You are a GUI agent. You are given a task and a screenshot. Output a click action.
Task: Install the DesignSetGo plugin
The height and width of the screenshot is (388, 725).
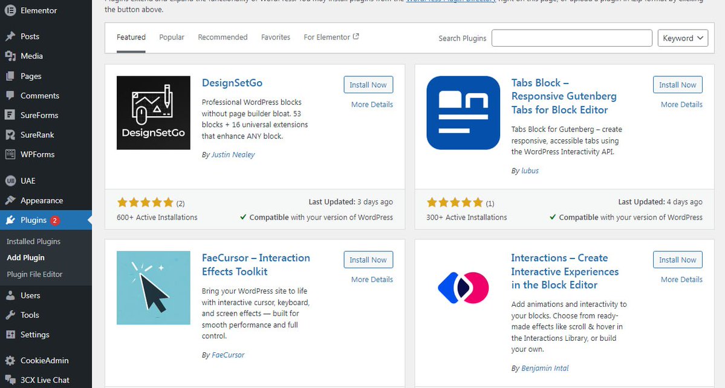(368, 85)
